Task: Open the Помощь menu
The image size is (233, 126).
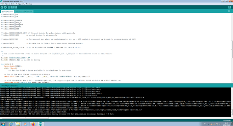Action: (29, 4)
